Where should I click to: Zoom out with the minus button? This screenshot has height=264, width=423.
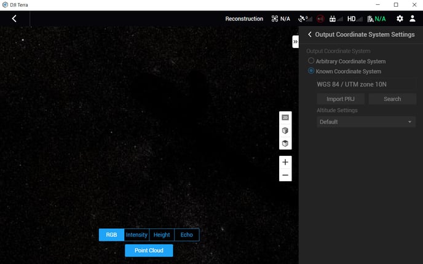(x=285, y=175)
